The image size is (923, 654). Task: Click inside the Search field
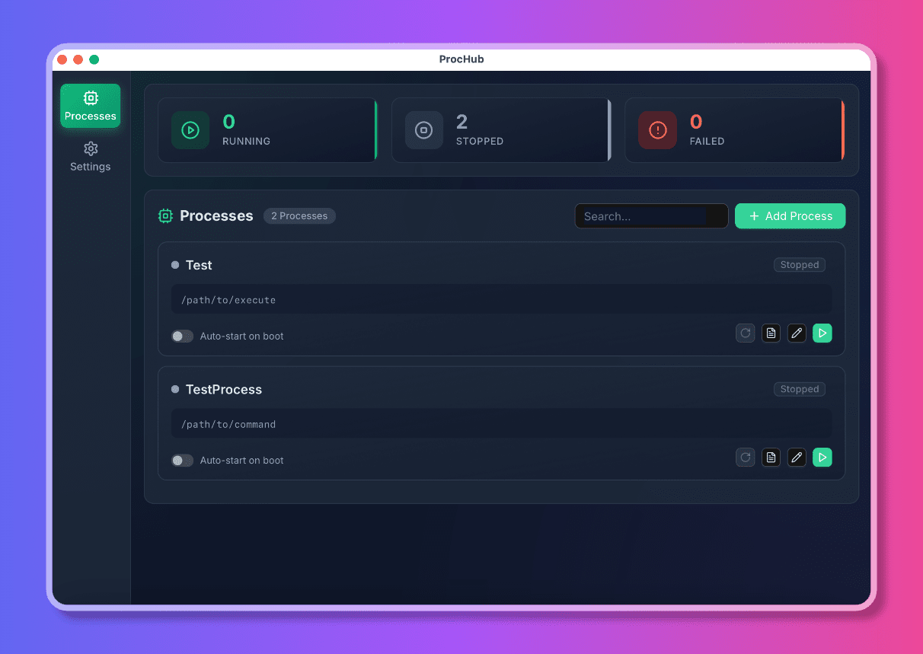tap(651, 215)
